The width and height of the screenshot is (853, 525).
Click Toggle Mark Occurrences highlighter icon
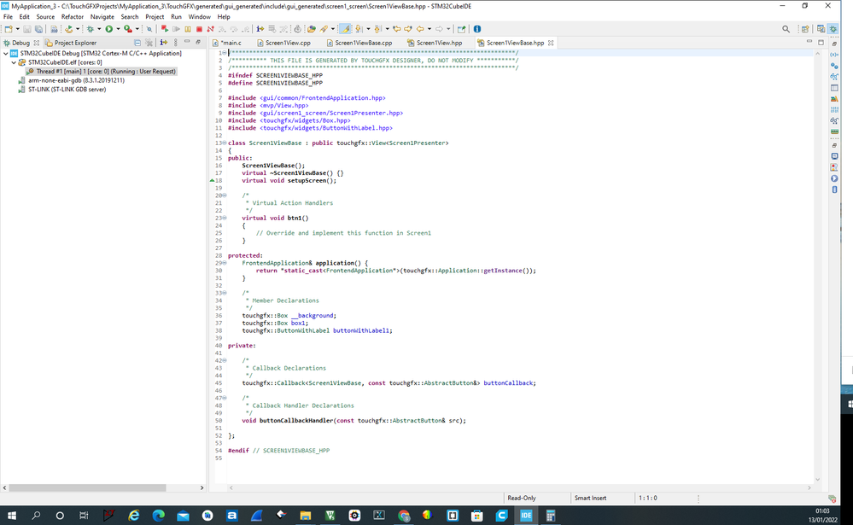click(345, 29)
